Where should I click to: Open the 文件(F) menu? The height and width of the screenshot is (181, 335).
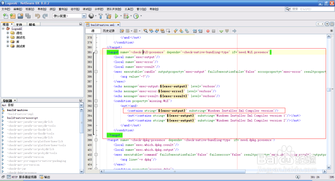[x=6, y=9]
